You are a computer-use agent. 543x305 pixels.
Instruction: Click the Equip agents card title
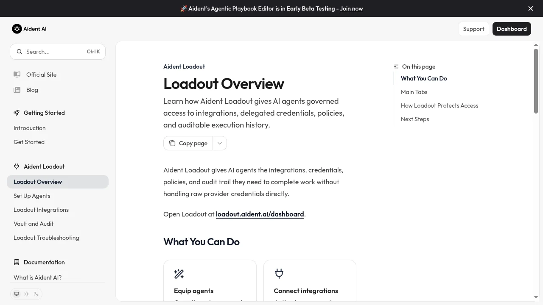(193, 291)
